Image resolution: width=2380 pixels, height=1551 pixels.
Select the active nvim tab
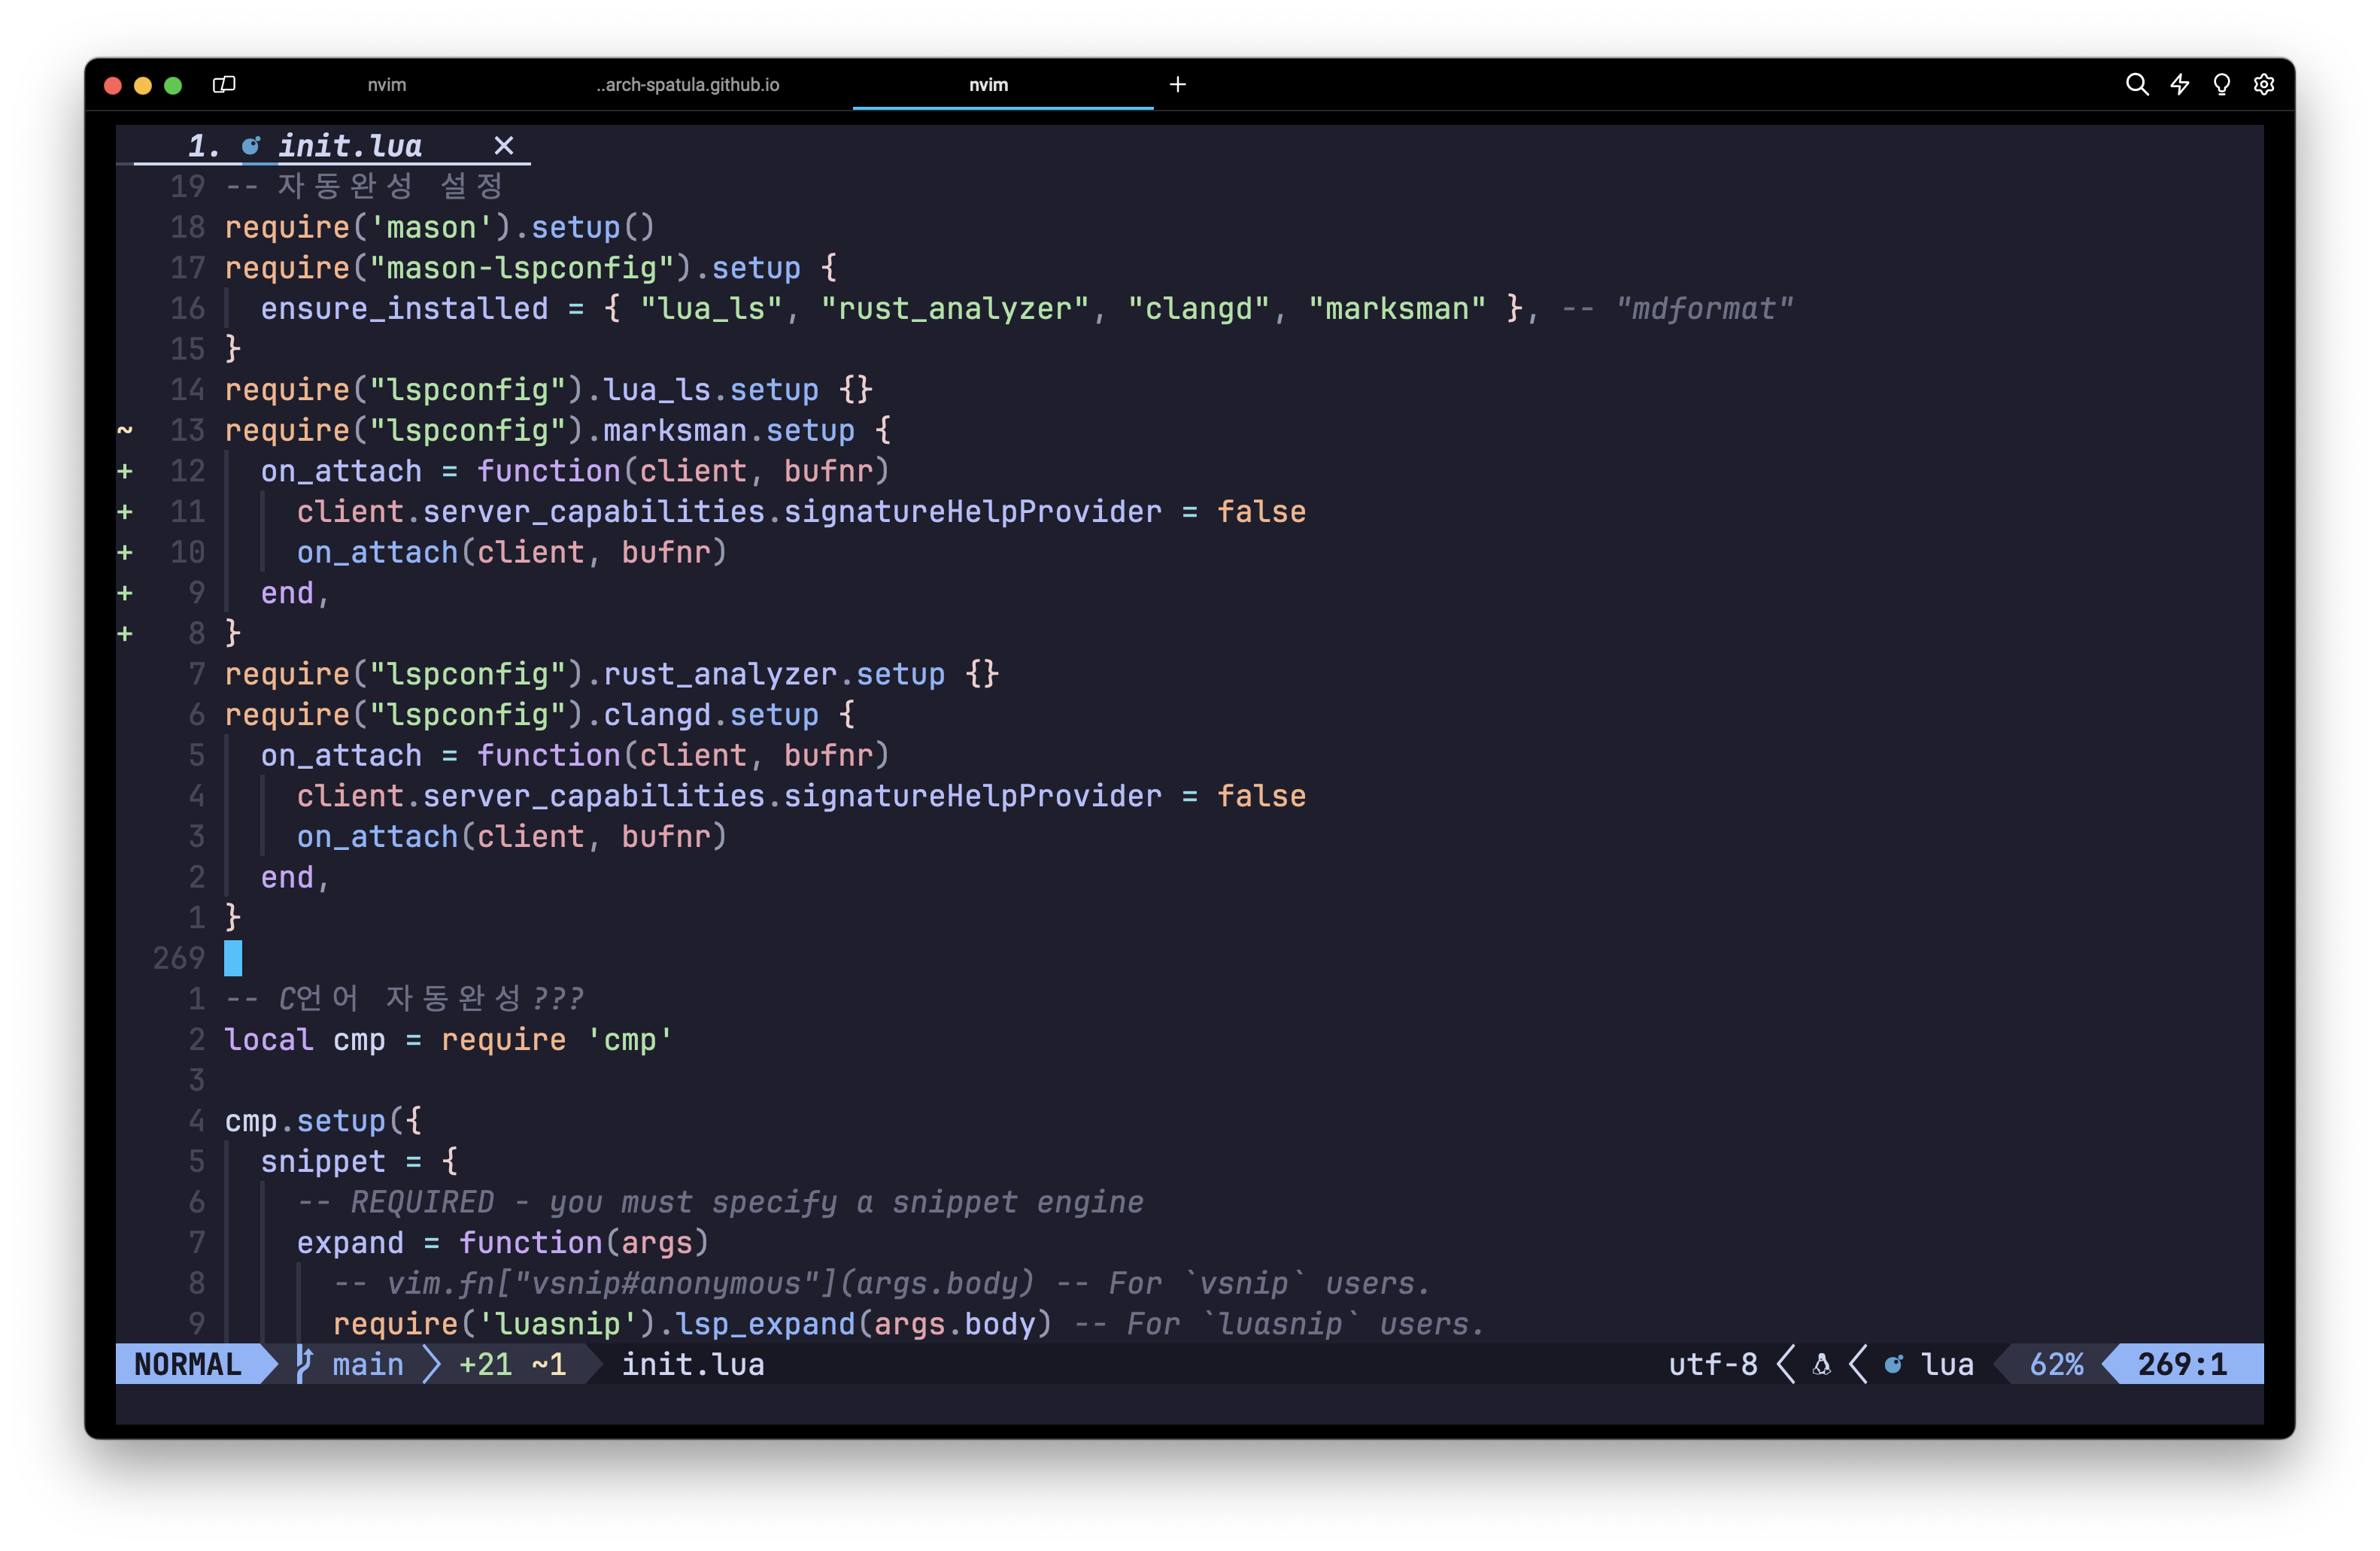[988, 85]
